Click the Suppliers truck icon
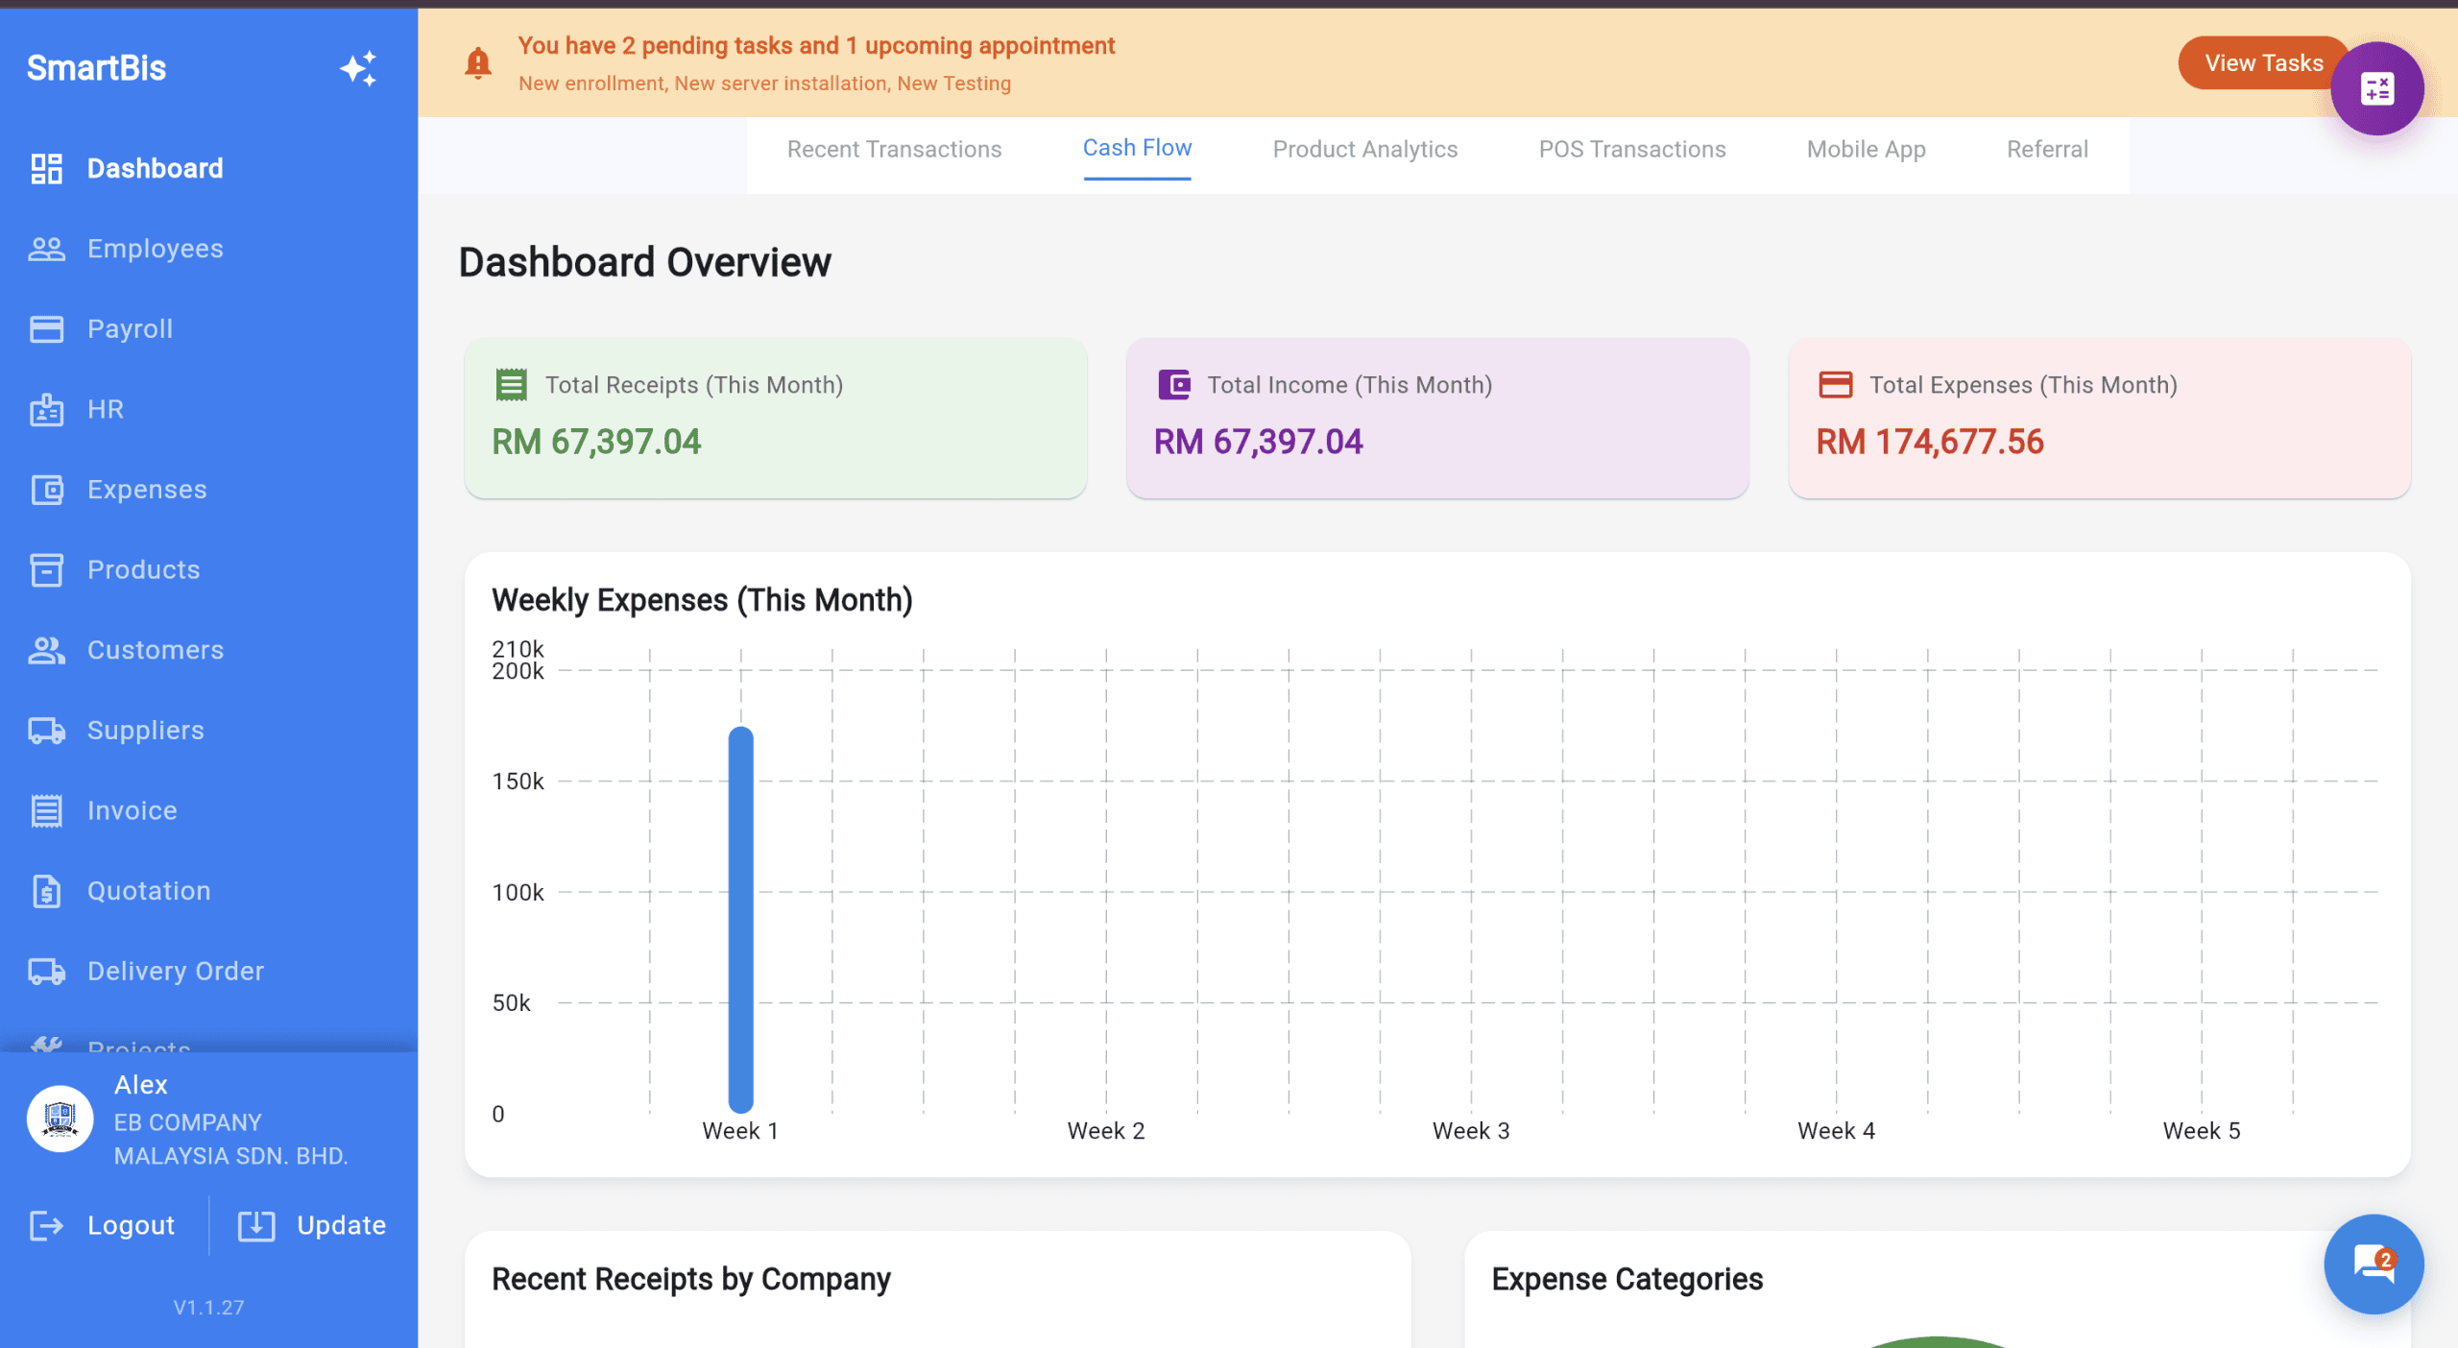 pyautogui.click(x=46, y=731)
